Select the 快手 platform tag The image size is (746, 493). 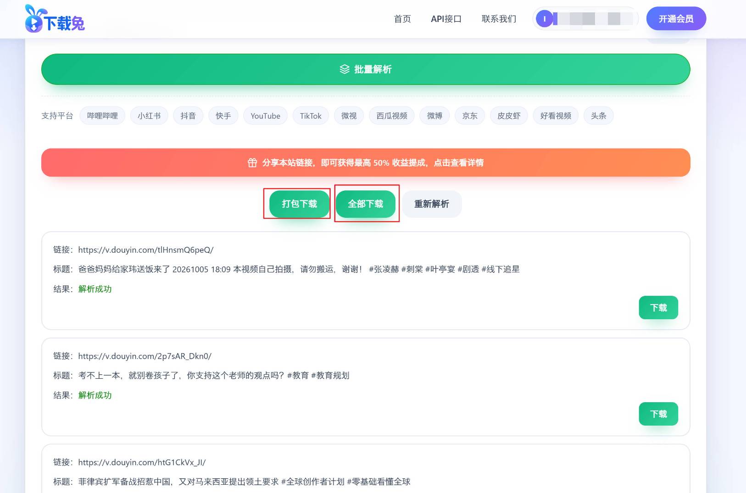(223, 116)
